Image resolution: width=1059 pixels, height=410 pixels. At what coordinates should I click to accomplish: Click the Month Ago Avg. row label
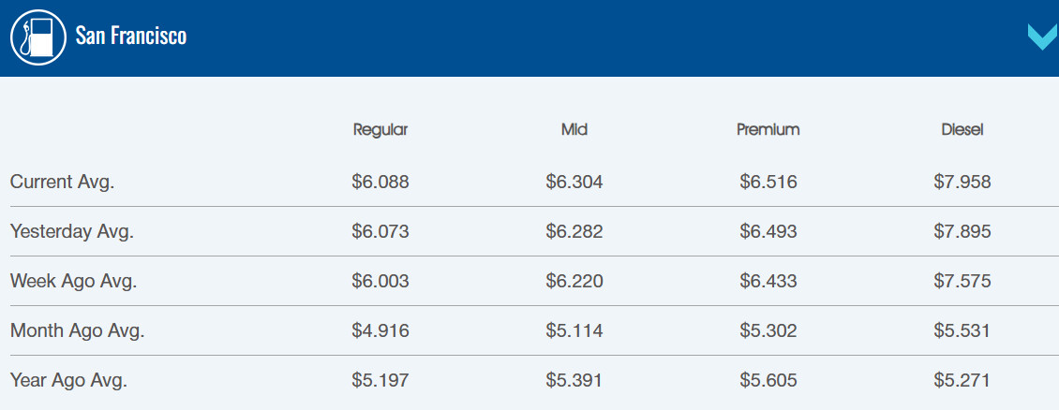click(x=78, y=330)
